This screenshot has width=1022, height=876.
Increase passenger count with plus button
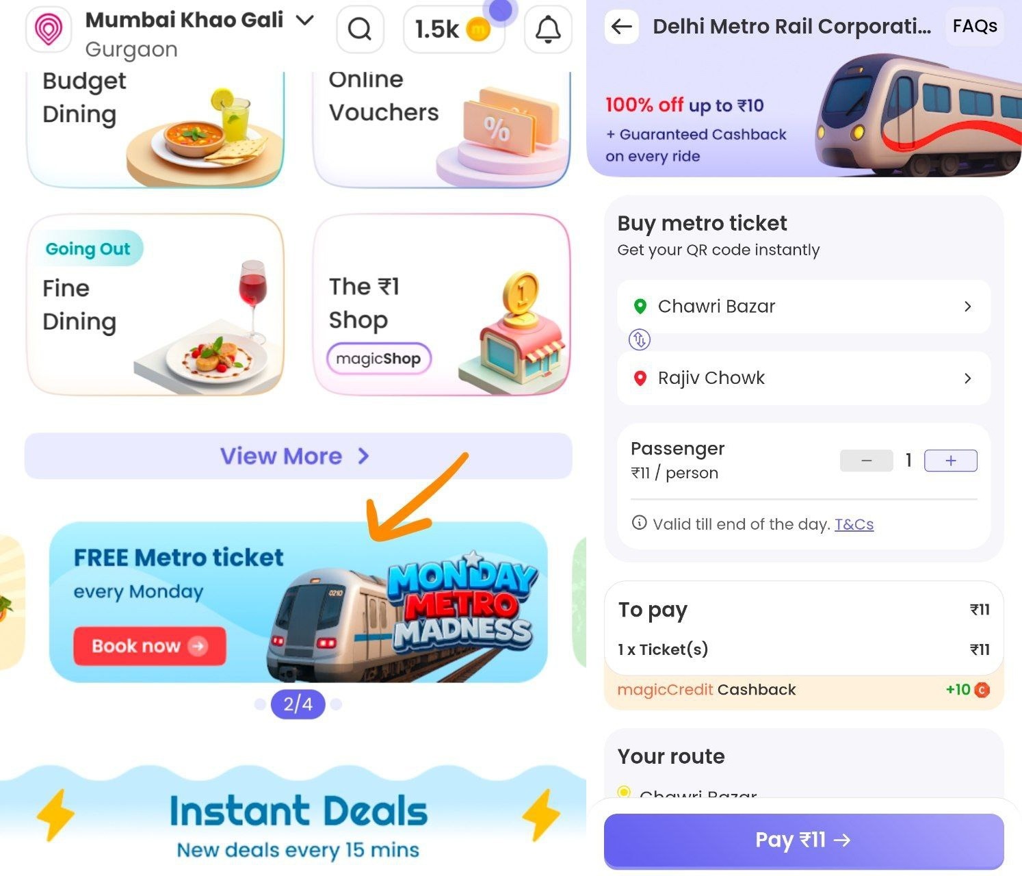tap(950, 461)
